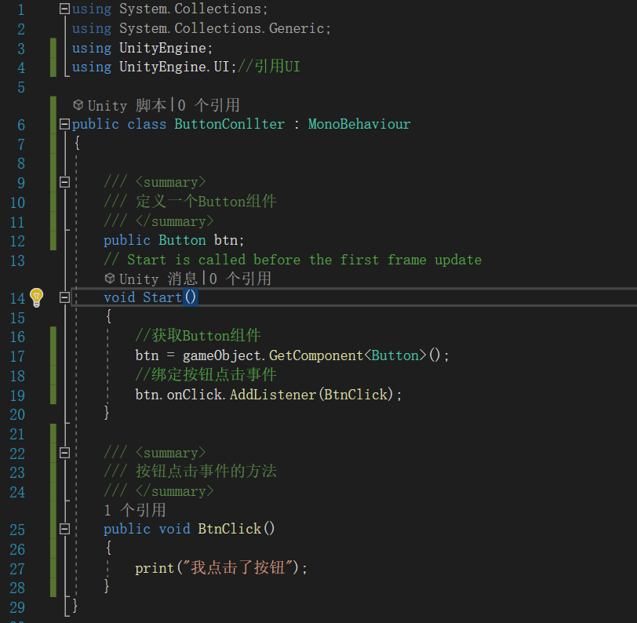Click gameObject identifier on line 17
The width and height of the screenshot is (637, 623).
(x=221, y=355)
